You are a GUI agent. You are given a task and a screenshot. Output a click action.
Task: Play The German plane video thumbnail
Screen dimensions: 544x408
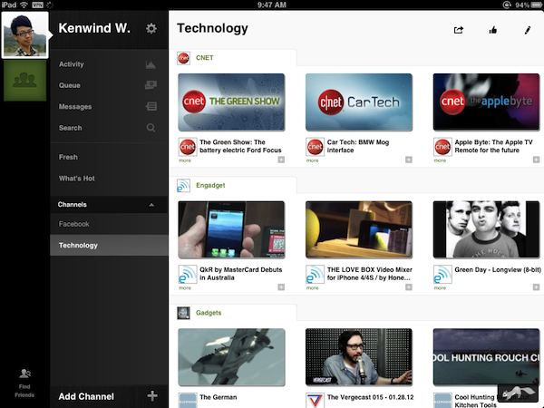click(231, 357)
